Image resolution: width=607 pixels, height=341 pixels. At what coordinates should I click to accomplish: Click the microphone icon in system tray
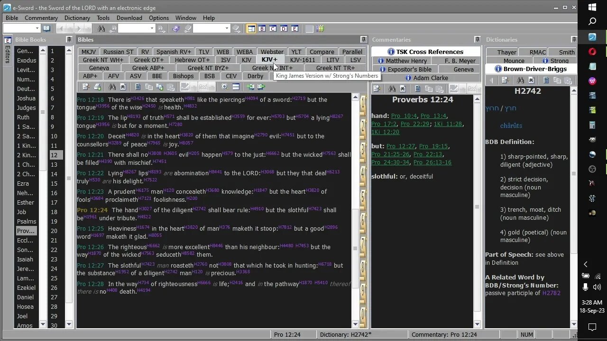(x=585, y=287)
